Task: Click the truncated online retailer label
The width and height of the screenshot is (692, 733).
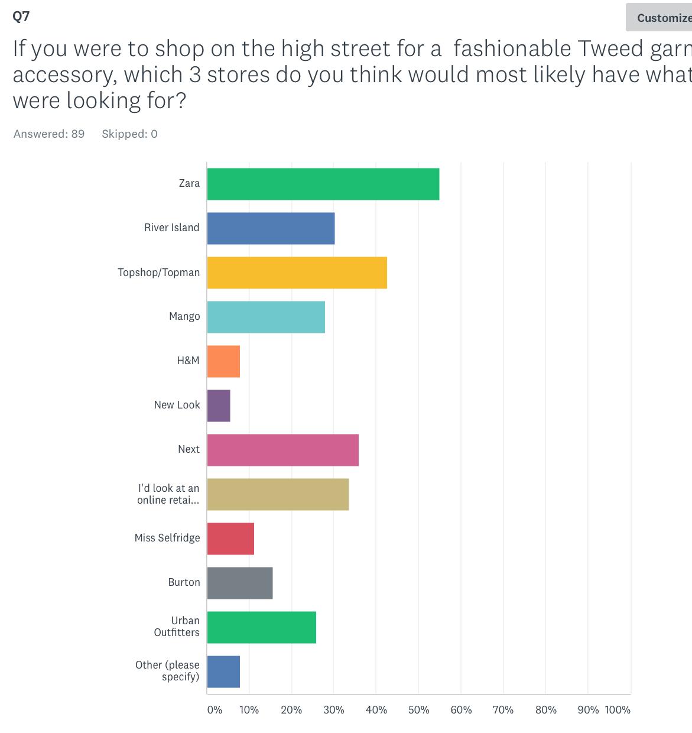Action: coord(168,494)
